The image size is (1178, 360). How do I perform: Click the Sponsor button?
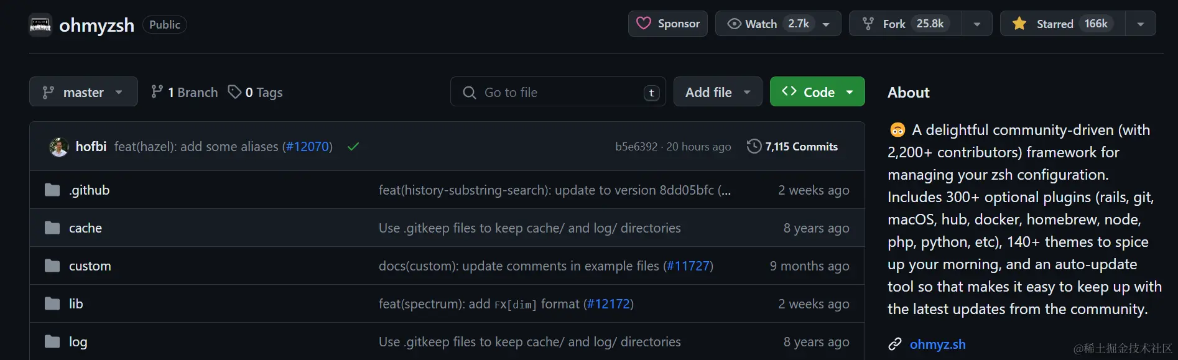(668, 24)
